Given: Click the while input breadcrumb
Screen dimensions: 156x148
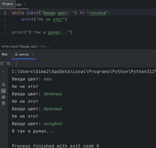Looking at the screenshot, I should (x=26, y=47).
